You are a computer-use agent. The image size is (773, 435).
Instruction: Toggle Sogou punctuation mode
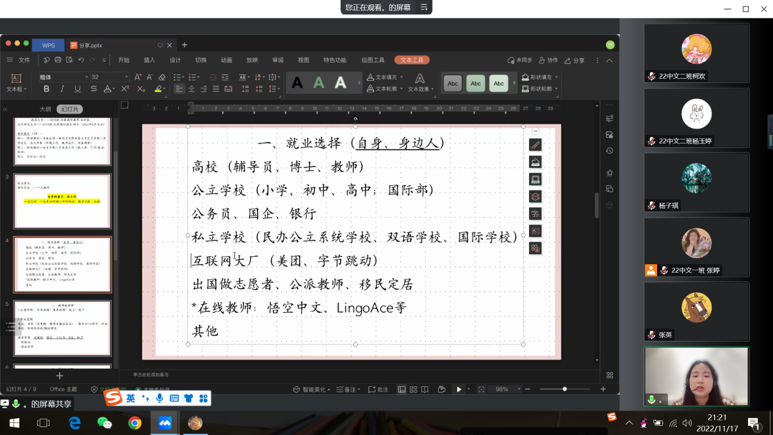tap(145, 398)
